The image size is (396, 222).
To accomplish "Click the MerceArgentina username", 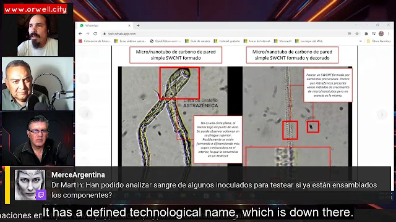I will click(78, 175).
